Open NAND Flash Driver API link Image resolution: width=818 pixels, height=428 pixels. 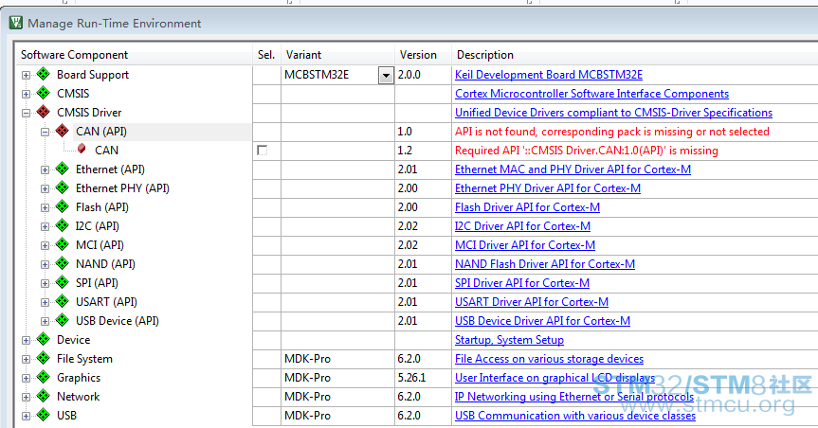point(545,264)
